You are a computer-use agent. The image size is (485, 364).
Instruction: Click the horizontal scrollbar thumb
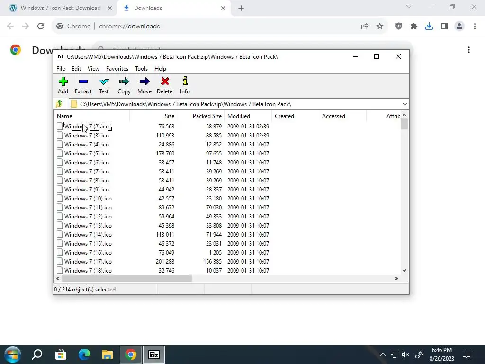click(x=127, y=279)
